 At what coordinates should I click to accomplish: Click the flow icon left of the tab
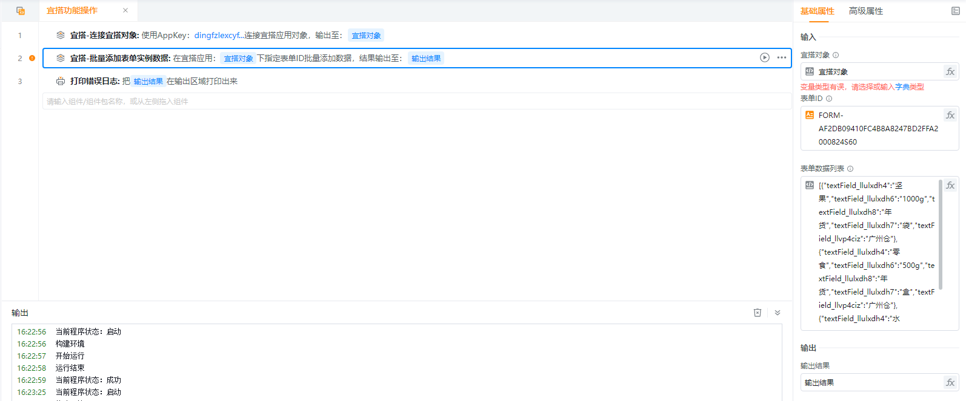pos(21,11)
